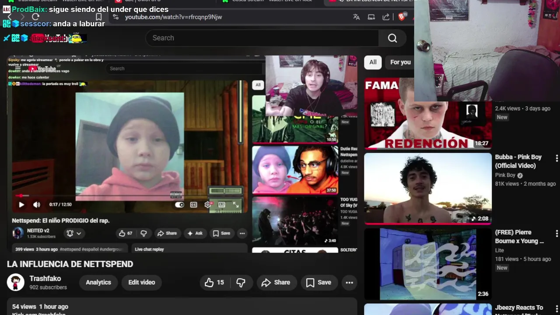Click Pink Boy channel name
560x315 pixels.
[505, 175]
